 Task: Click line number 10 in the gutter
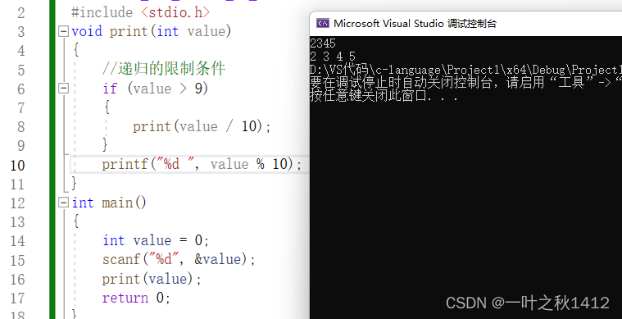17,165
